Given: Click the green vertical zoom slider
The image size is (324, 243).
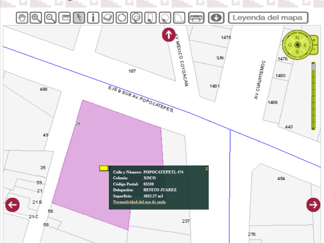Looking at the screenshot, I should (x=314, y=96).
